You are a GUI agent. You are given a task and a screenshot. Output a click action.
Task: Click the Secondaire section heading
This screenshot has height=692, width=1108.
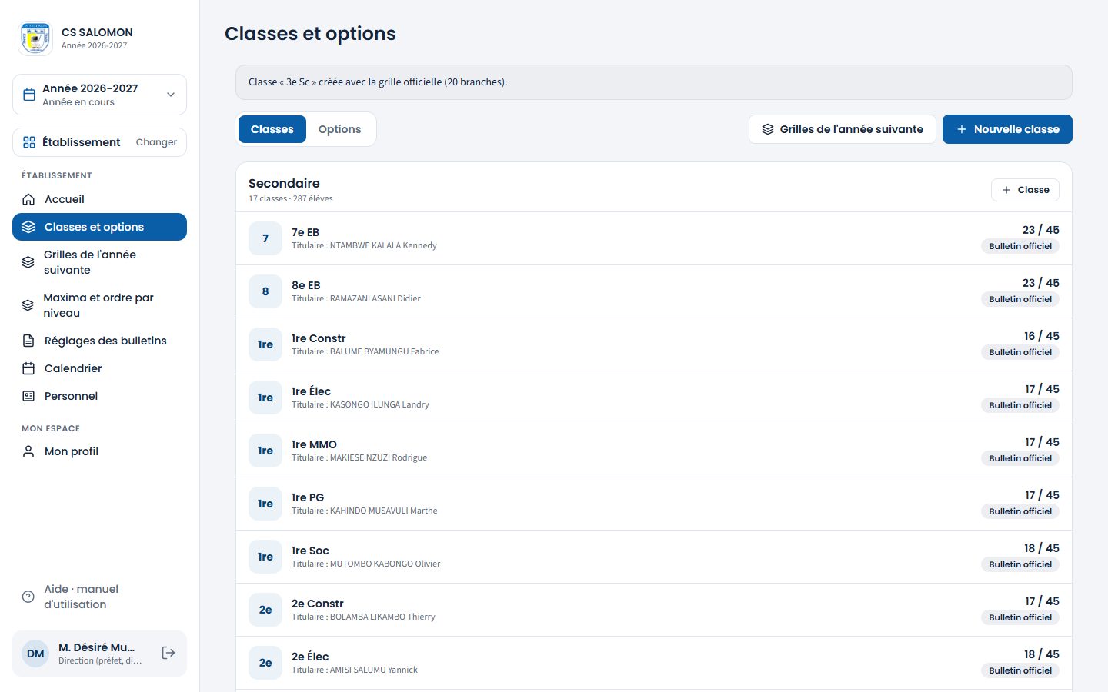point(284,183)
